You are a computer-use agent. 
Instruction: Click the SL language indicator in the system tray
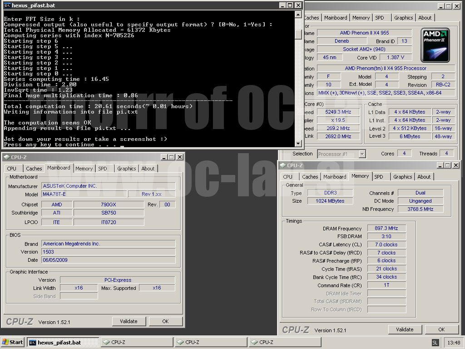pos(435,343)
